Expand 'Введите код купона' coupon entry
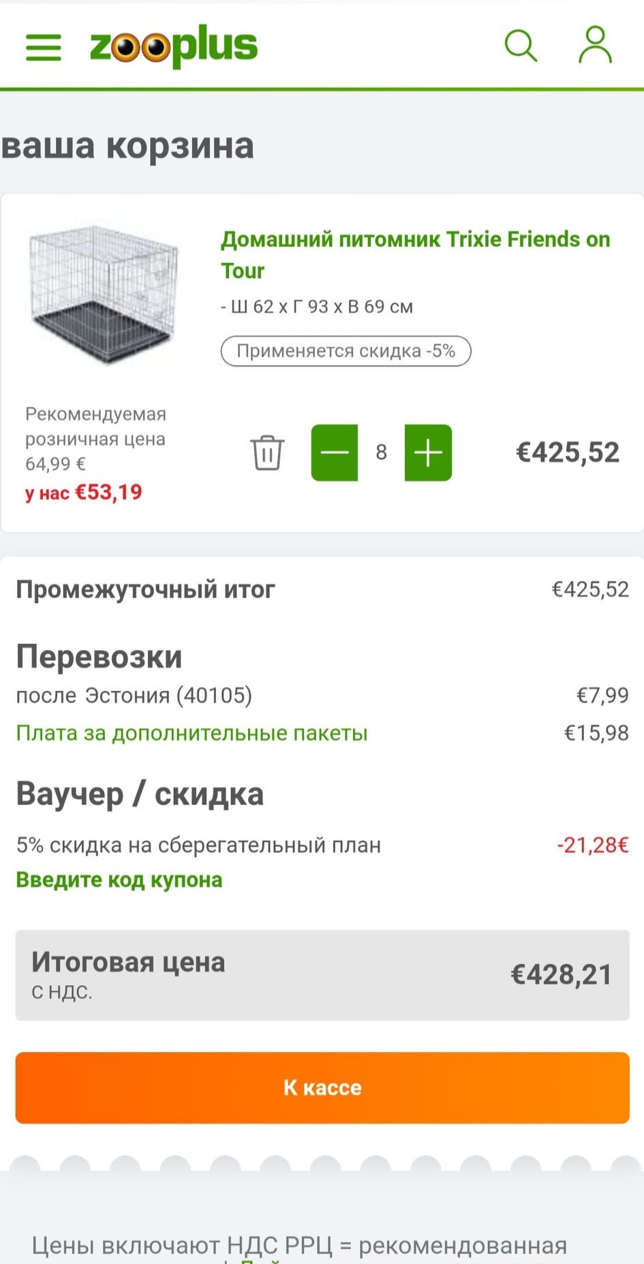 119,880
